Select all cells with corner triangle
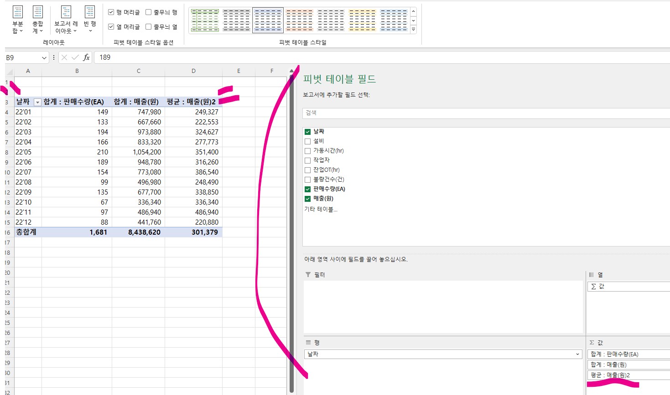670x395 pixels. (x=10, y=71)
